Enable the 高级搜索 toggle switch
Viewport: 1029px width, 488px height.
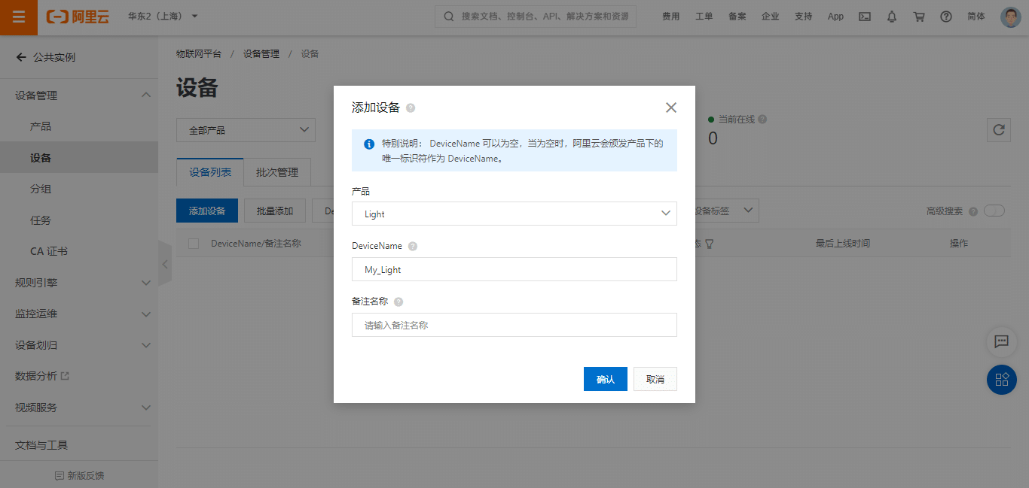[994, 211]
